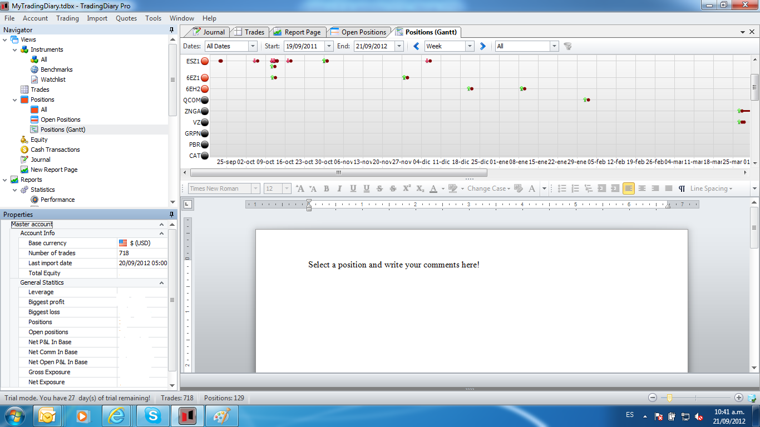Toggle the VZ black marker in the Gantt
The width and height of the screenshot is (760, 427).
205,122
